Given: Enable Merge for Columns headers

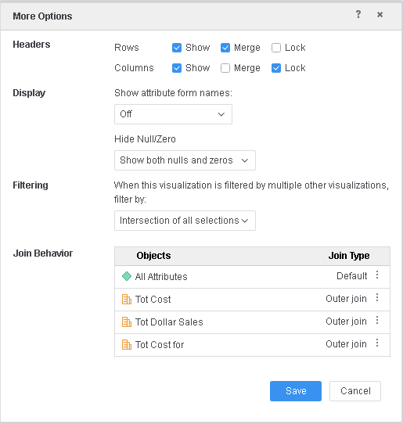Looking at the screenshot, I should click(x=225, y=68).
